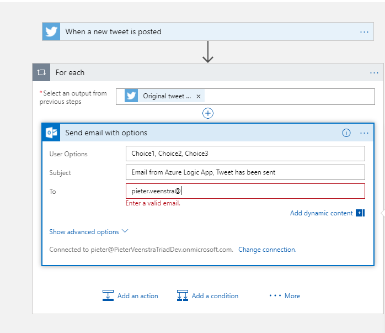This screenshot has width=385, height=333.
Task: Remove the Original tweet token
Action: 198,96
